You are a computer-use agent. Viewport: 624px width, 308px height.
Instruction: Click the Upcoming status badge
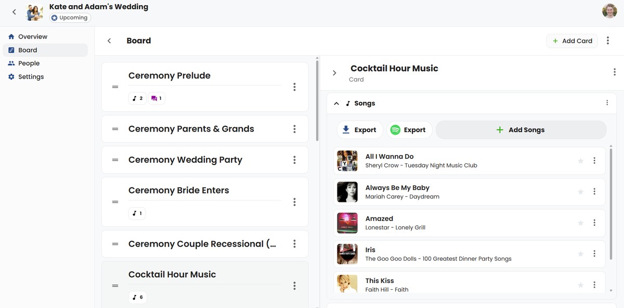70,18
